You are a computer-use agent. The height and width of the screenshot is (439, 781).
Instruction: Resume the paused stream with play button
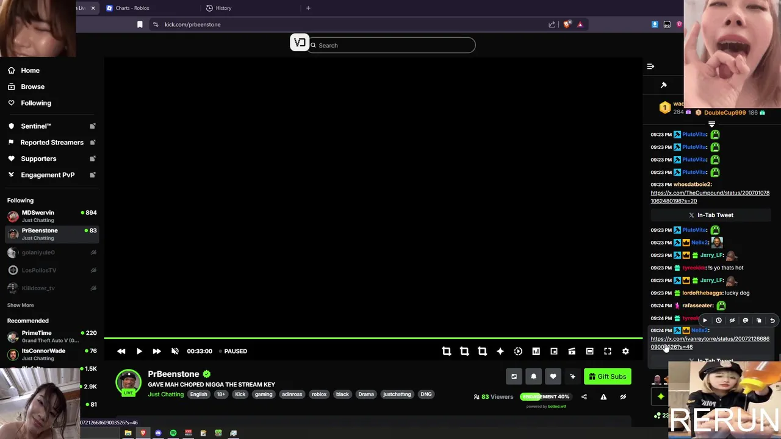point(139,351)
